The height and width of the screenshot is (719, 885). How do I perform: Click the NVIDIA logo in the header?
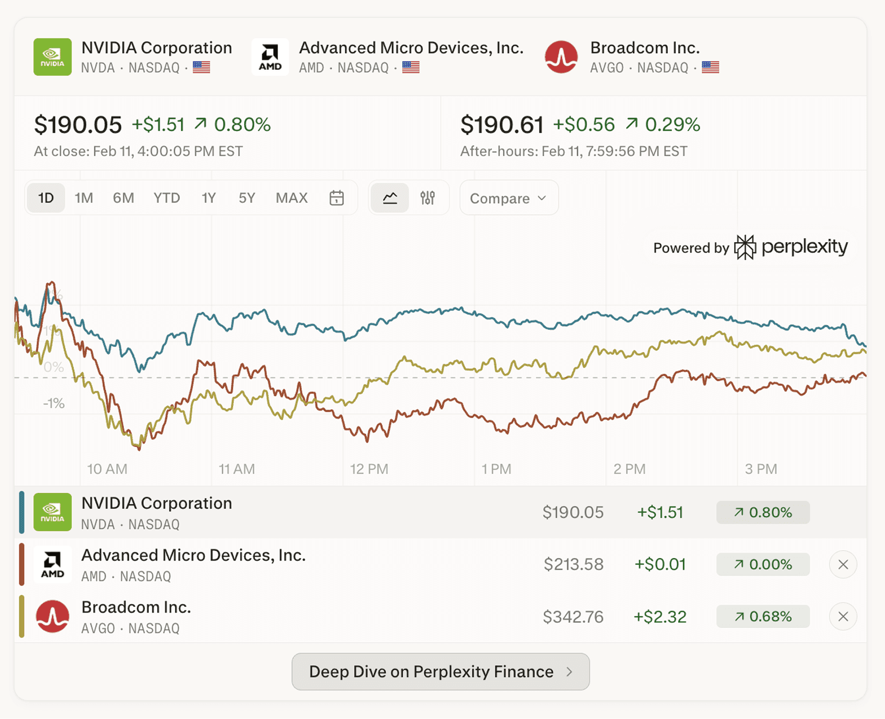click(x=52, y=57)
